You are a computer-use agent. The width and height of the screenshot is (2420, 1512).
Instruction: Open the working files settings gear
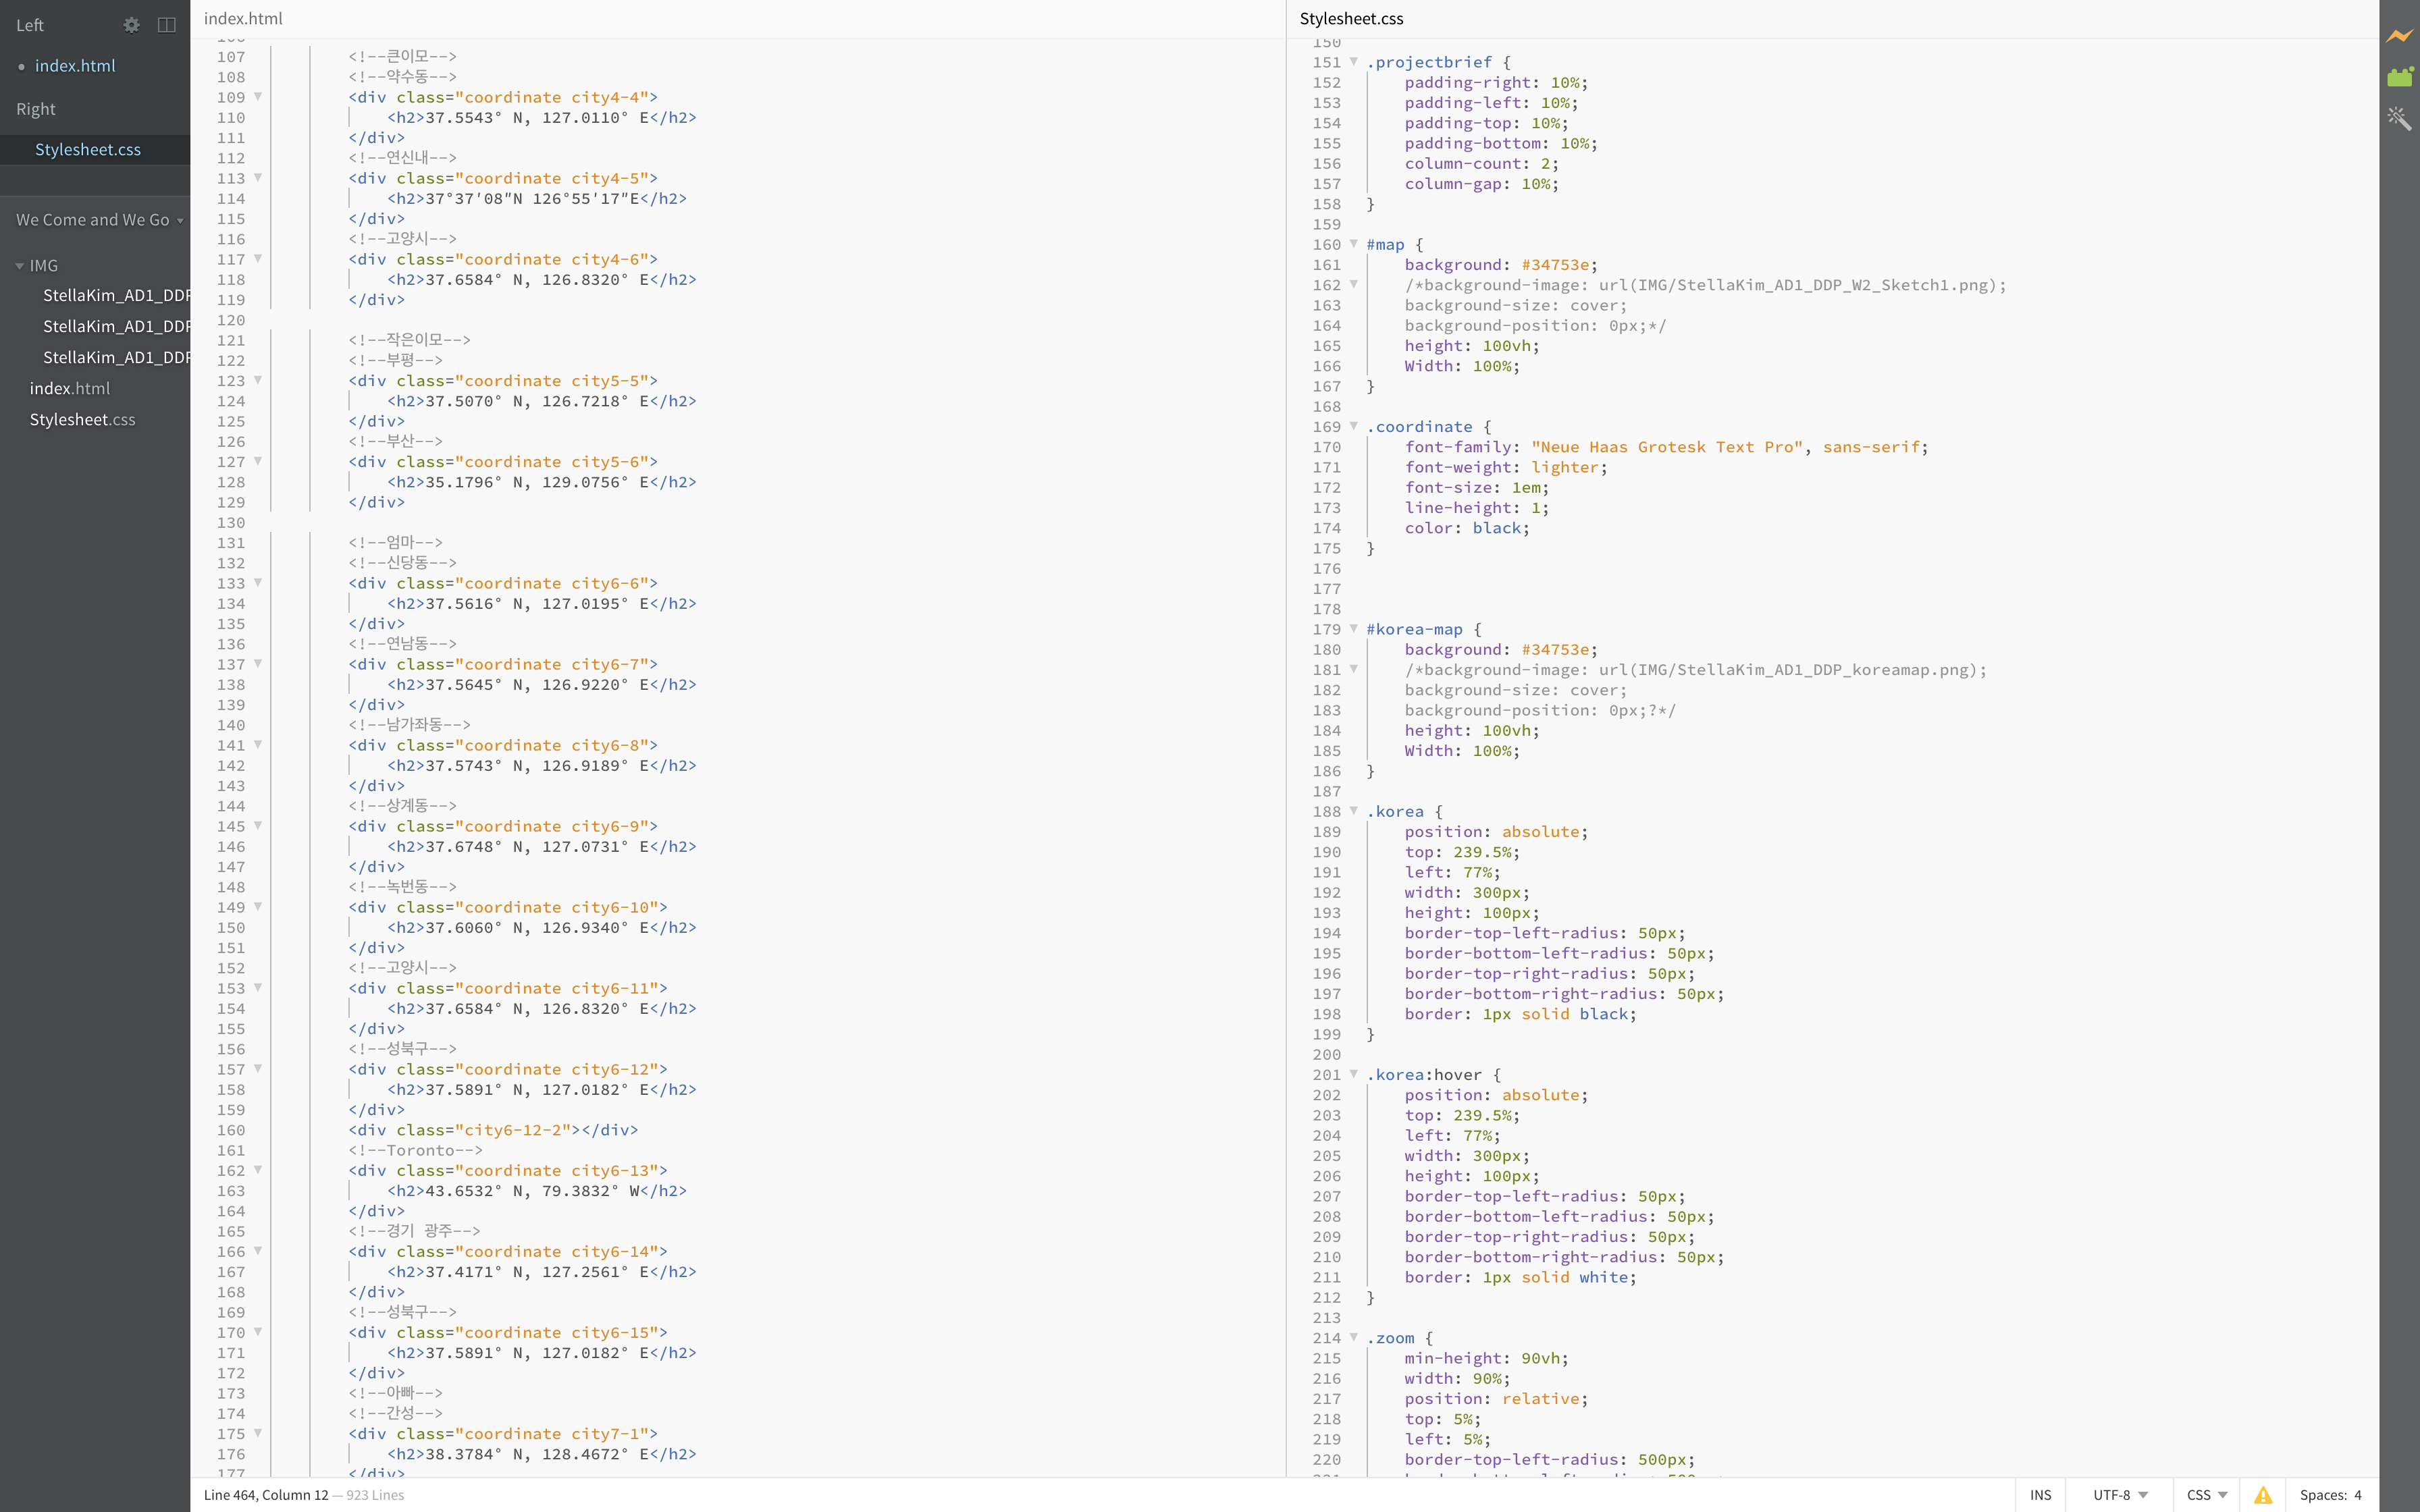point(131,25)
